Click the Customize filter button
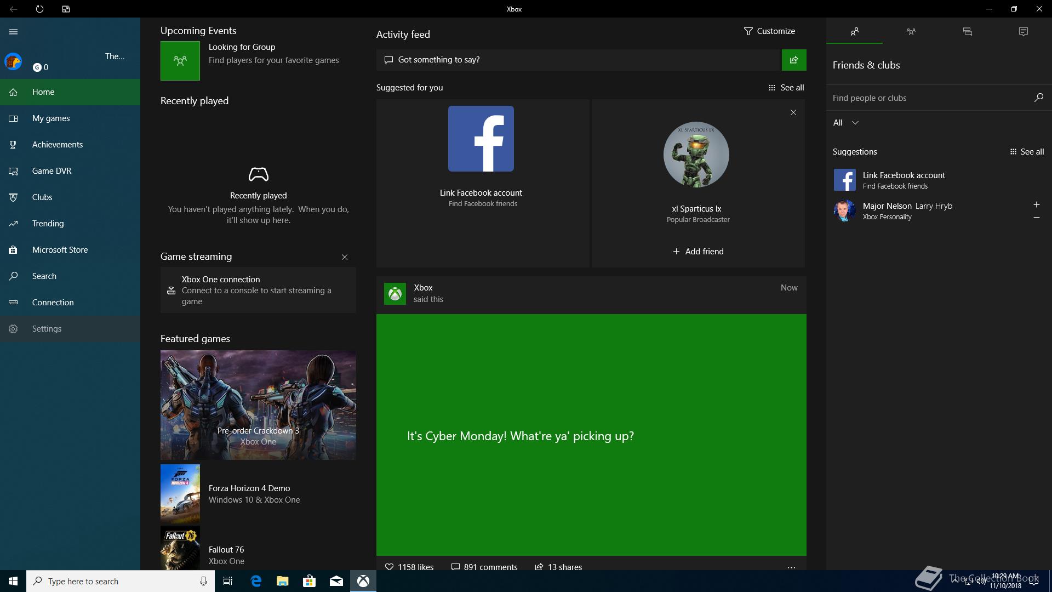This screenshot has height=592, width=1052. (769, 31)
